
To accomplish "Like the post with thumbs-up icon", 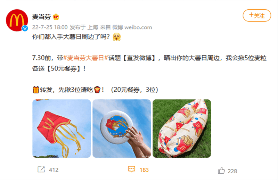I will tap(221, 171).
